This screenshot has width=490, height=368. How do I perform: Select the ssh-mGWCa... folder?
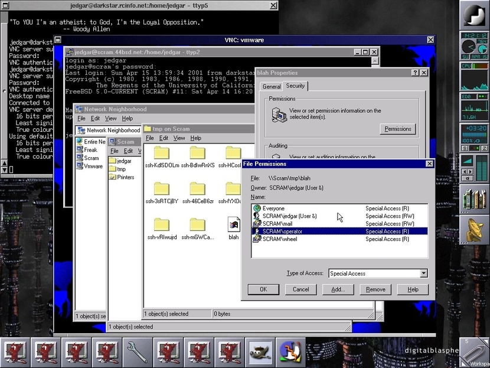[x=198, y=229]
